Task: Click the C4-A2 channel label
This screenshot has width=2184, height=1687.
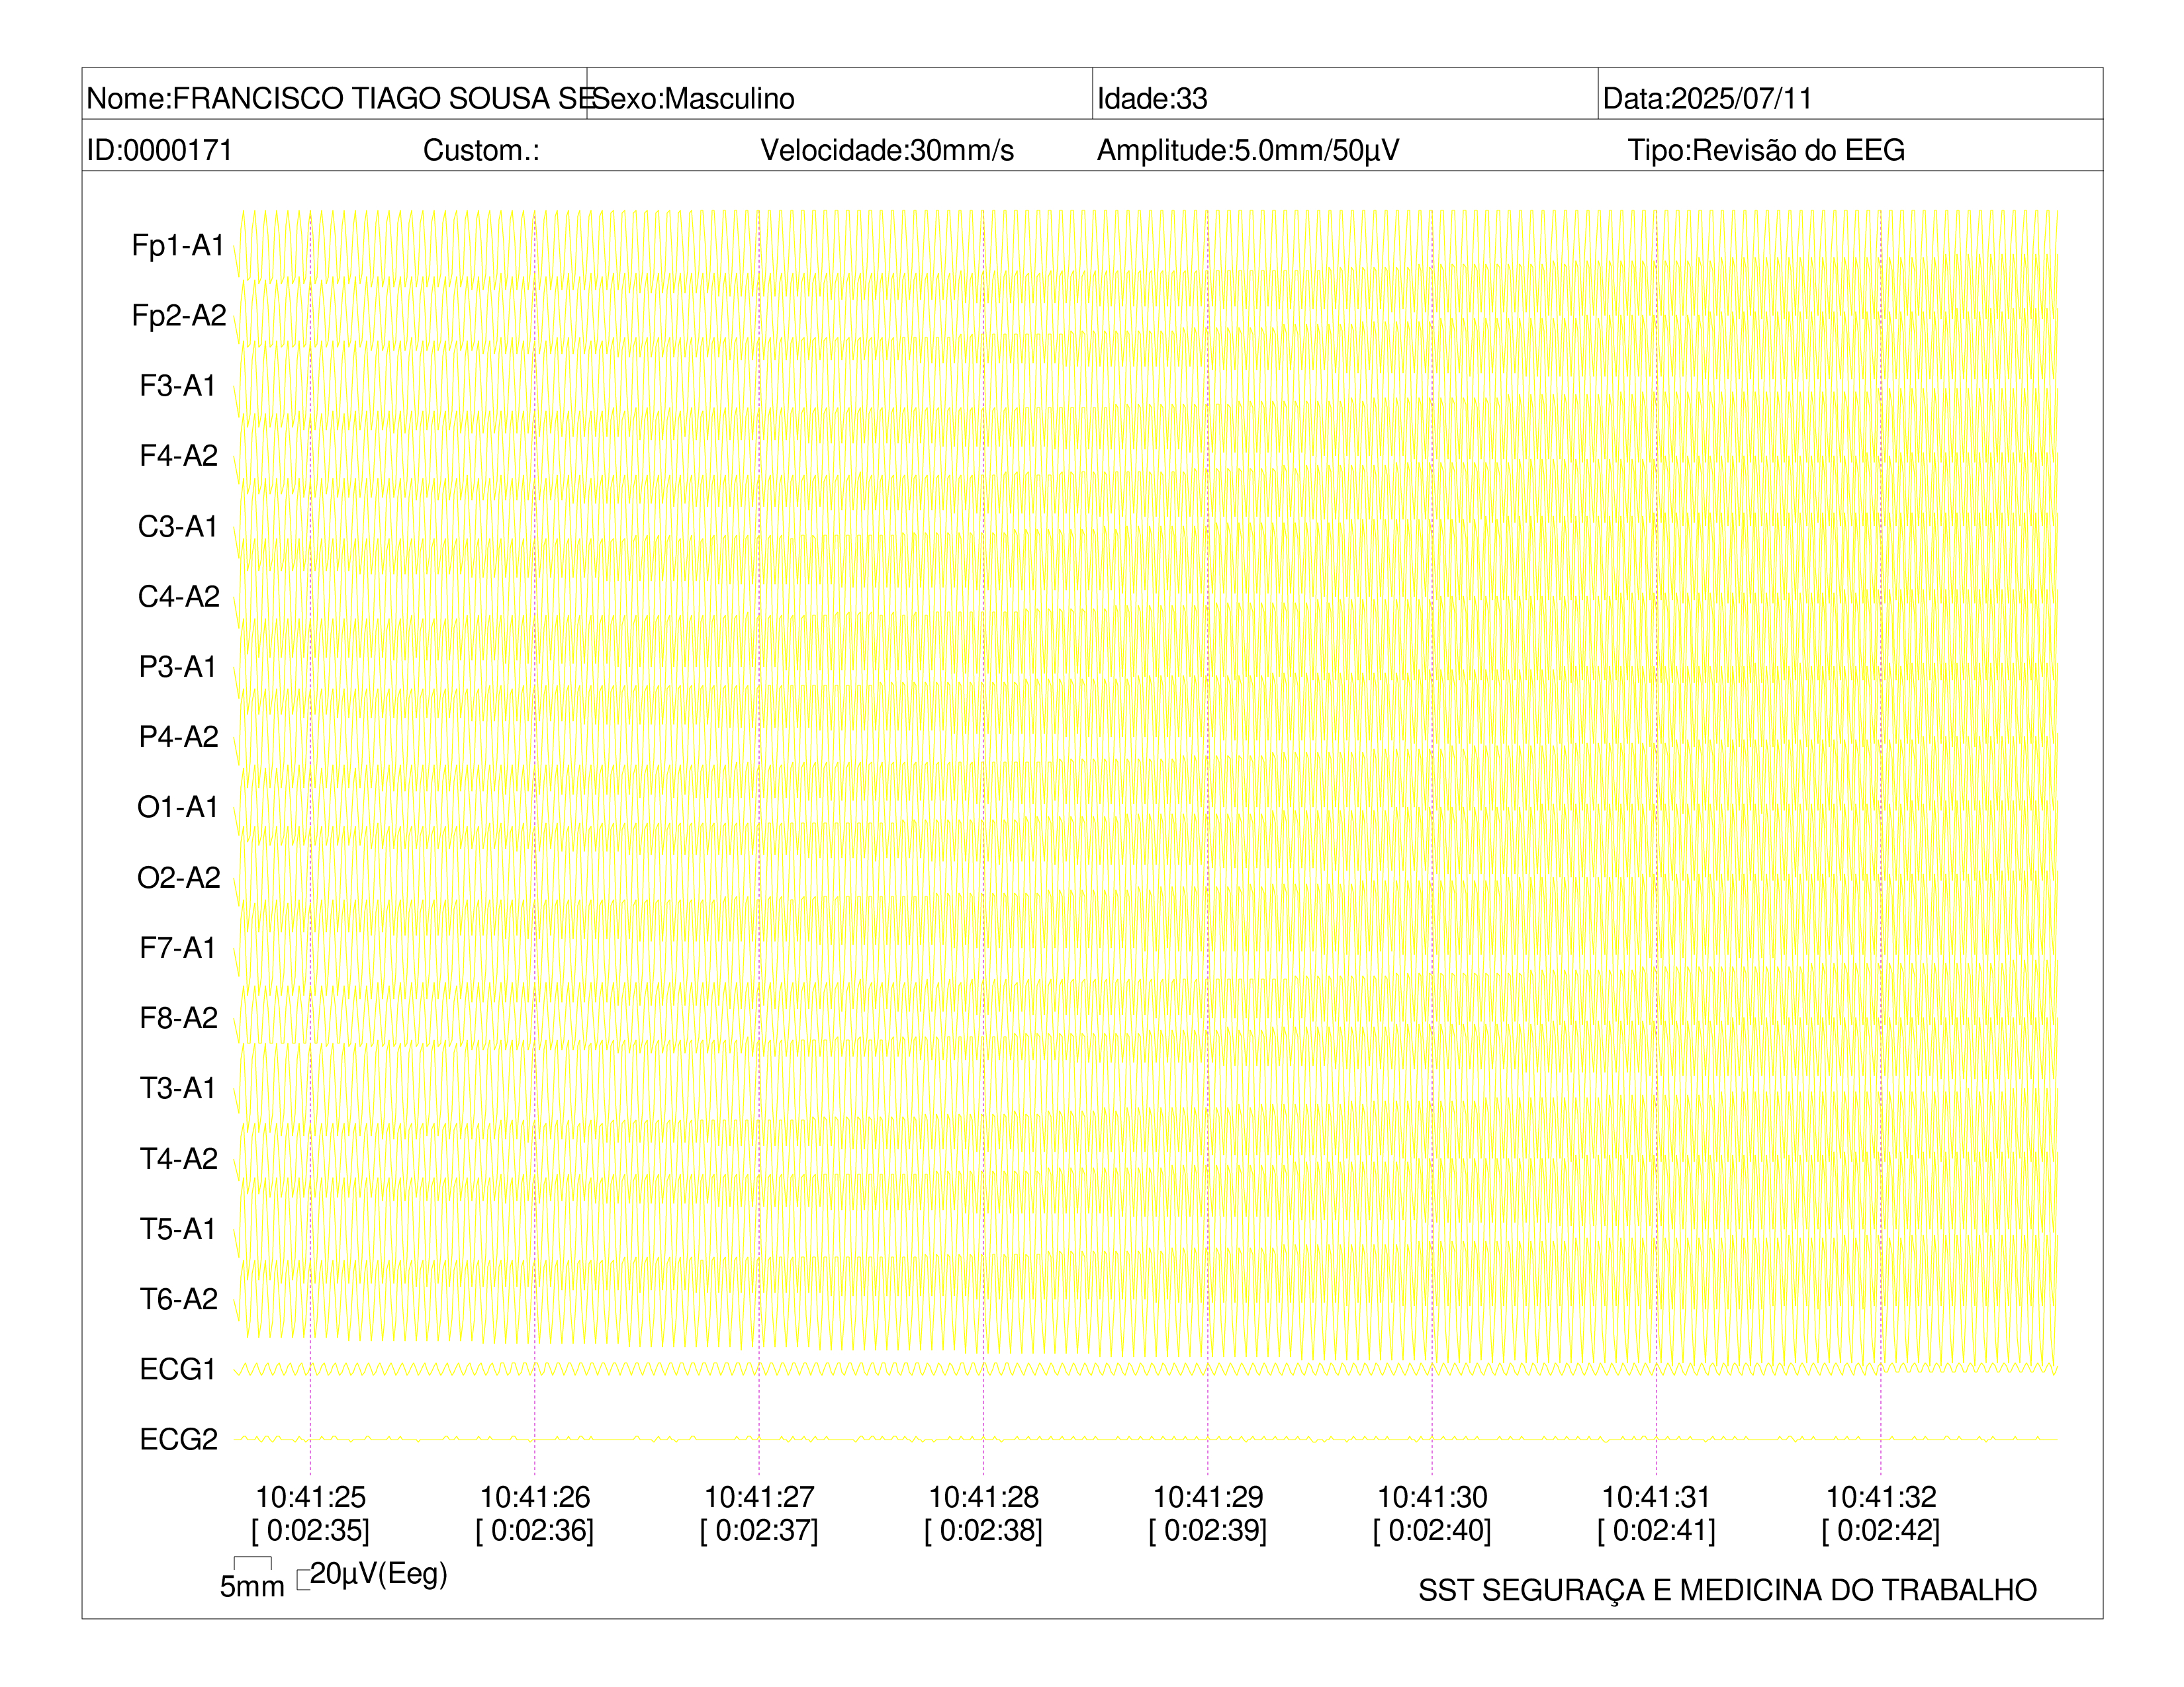Action: point(179,597)
